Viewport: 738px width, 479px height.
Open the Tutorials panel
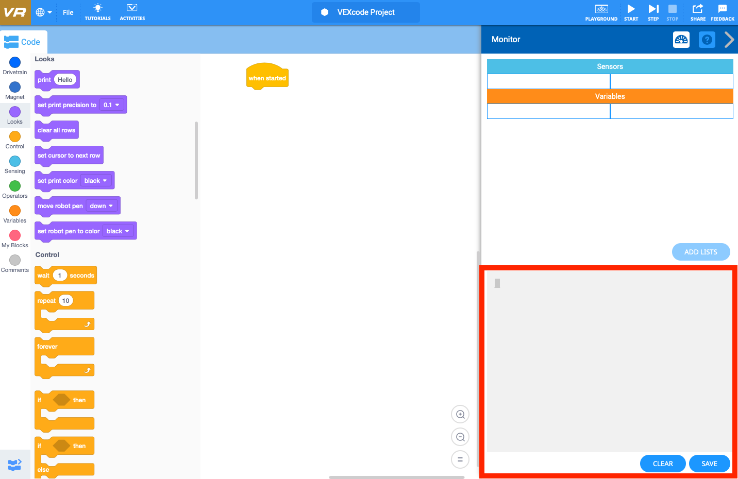[97, 12]
